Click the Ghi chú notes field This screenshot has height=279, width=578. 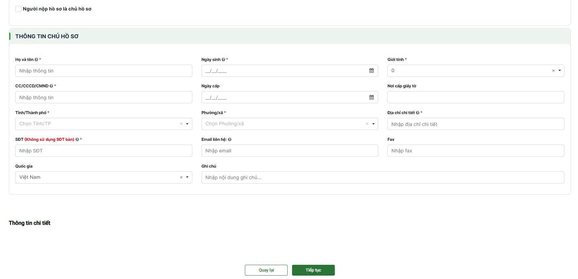coord(383,177)
